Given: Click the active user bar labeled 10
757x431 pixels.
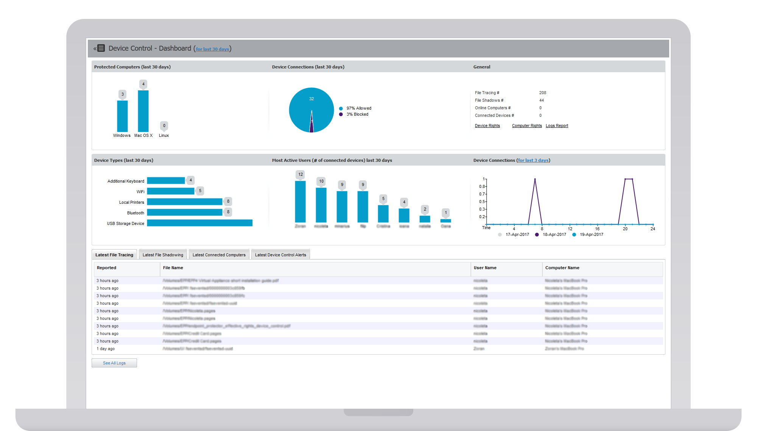Looking at the screenshot, I should (321, 205).
